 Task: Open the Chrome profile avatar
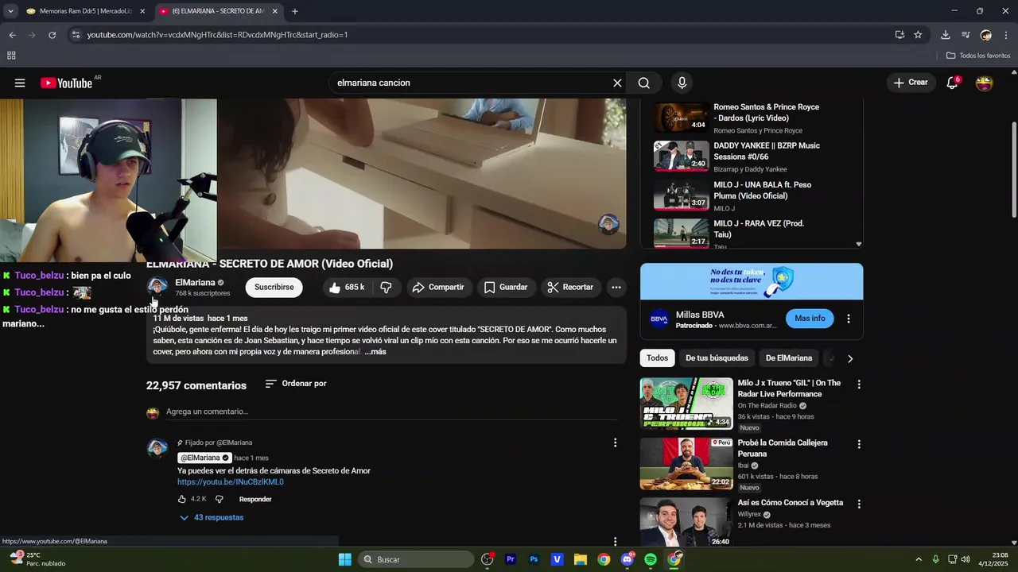point(986,35)
